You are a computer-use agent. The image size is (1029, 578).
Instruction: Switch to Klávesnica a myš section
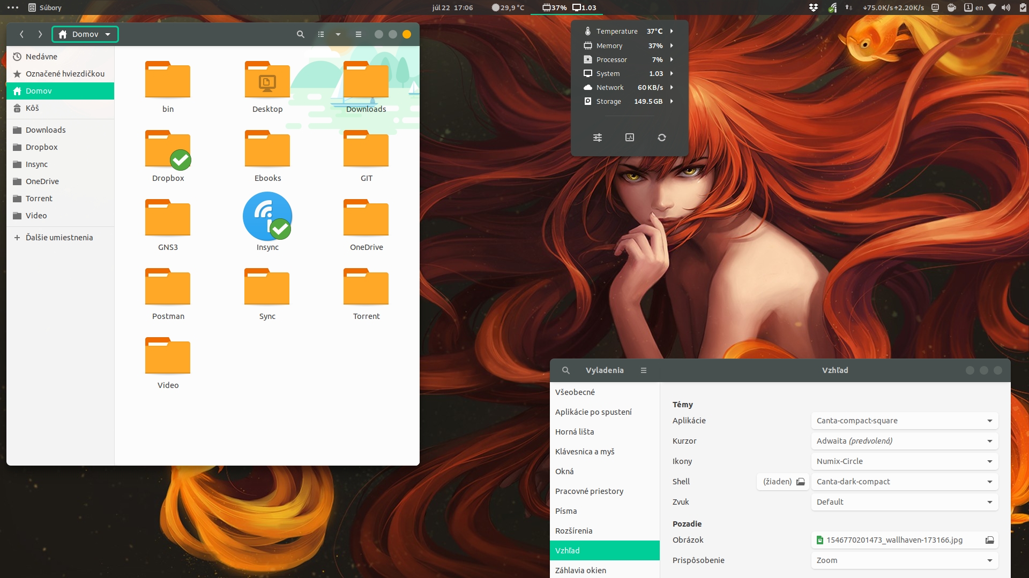(x=605, y=452)
